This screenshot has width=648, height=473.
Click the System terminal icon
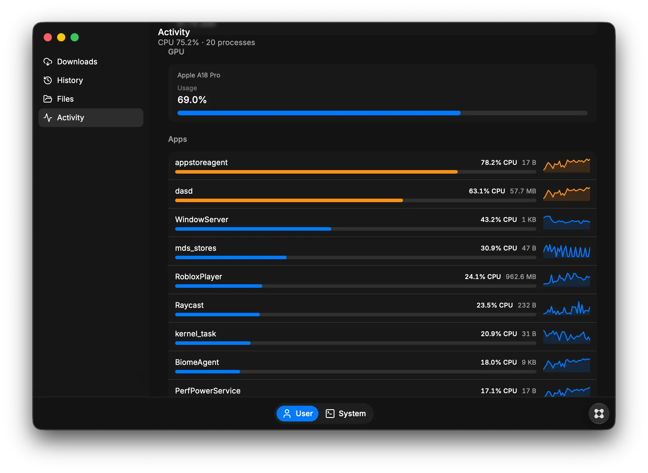pos(330,414)
